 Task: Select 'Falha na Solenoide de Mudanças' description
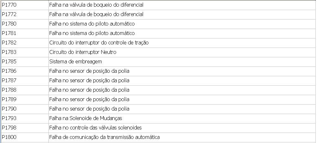[85, 118]
